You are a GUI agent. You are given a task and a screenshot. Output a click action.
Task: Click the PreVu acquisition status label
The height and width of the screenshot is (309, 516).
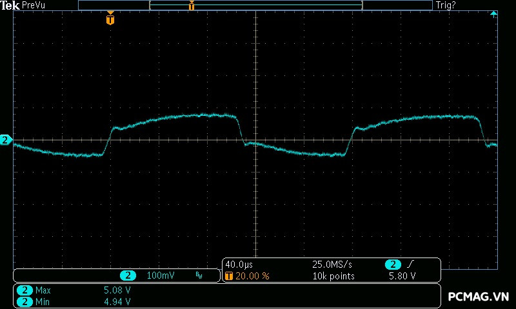[x=34, y=5]
